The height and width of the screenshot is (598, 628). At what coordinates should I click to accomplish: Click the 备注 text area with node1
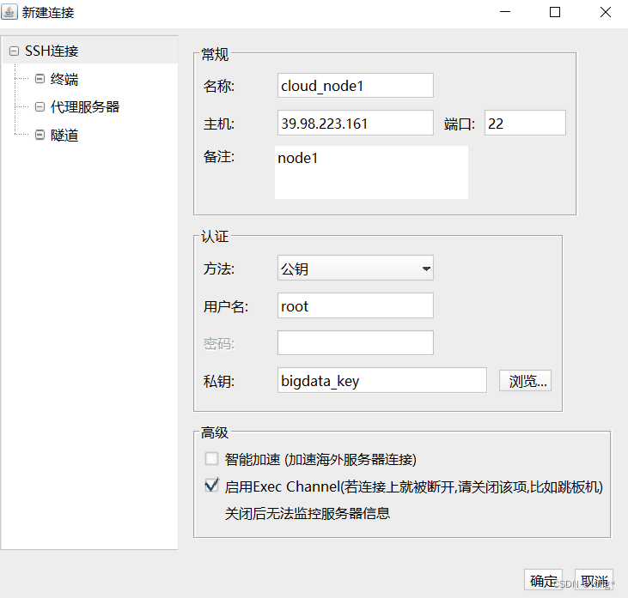[x=371, y=172]
